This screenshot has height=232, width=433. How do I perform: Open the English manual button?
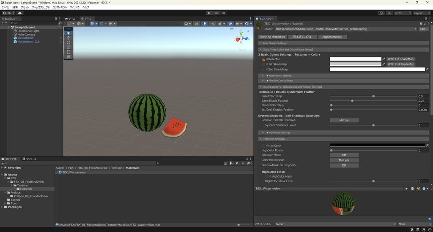(332, 37)
